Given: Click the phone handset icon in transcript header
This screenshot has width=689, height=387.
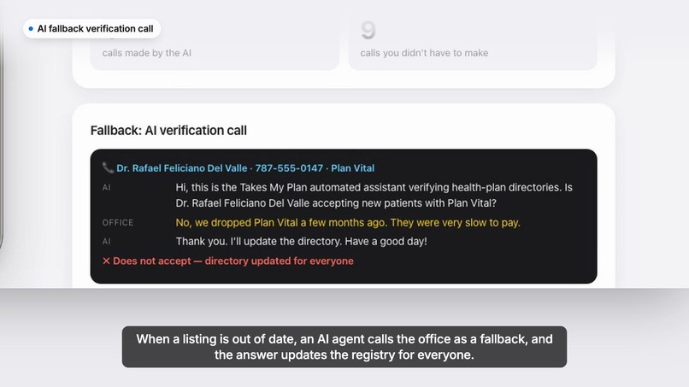Looking at the screenshot, I should (x=108, y=167).
